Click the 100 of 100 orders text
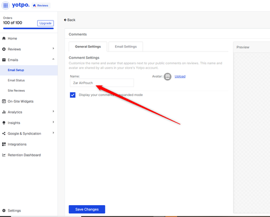The width and height of the screenshot is (270, 217). point(12,23)
